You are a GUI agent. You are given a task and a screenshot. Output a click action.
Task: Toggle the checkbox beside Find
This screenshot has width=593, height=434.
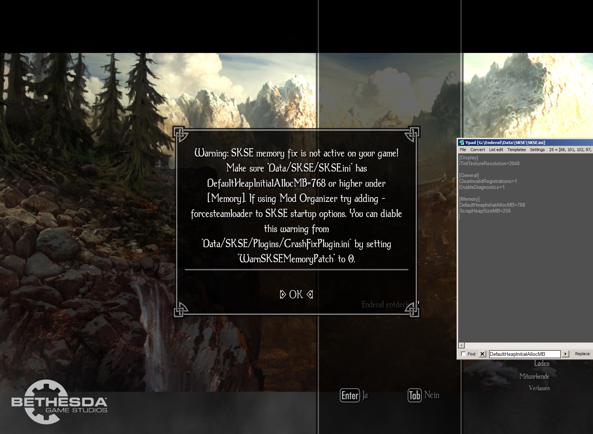click(x=463, y=354)
